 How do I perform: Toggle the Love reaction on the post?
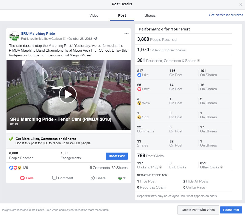pyautogui.click(x=27, y=178)
